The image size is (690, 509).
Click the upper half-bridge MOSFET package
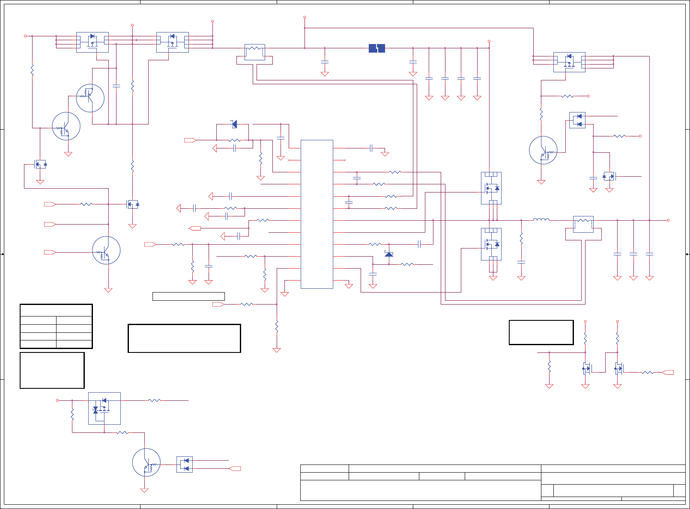click(x=491, y=188)
